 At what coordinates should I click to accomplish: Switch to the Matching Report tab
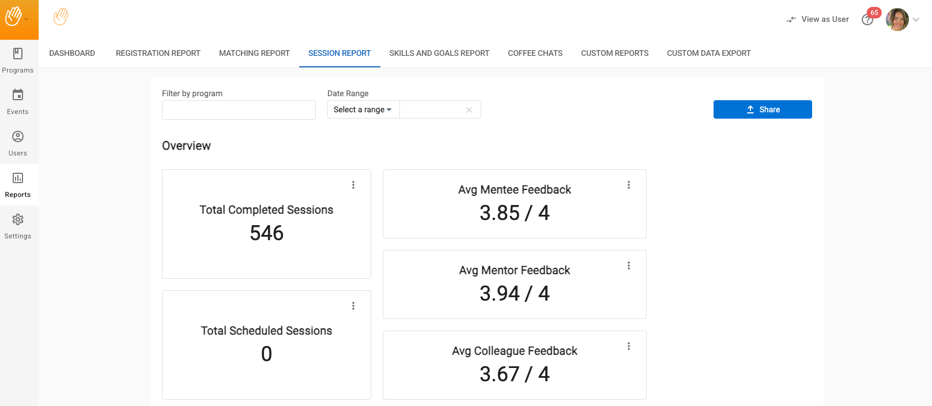click(x=254, y=53)
